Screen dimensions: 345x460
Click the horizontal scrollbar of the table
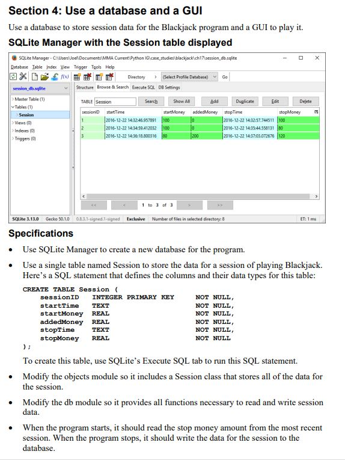click(198, 196)
